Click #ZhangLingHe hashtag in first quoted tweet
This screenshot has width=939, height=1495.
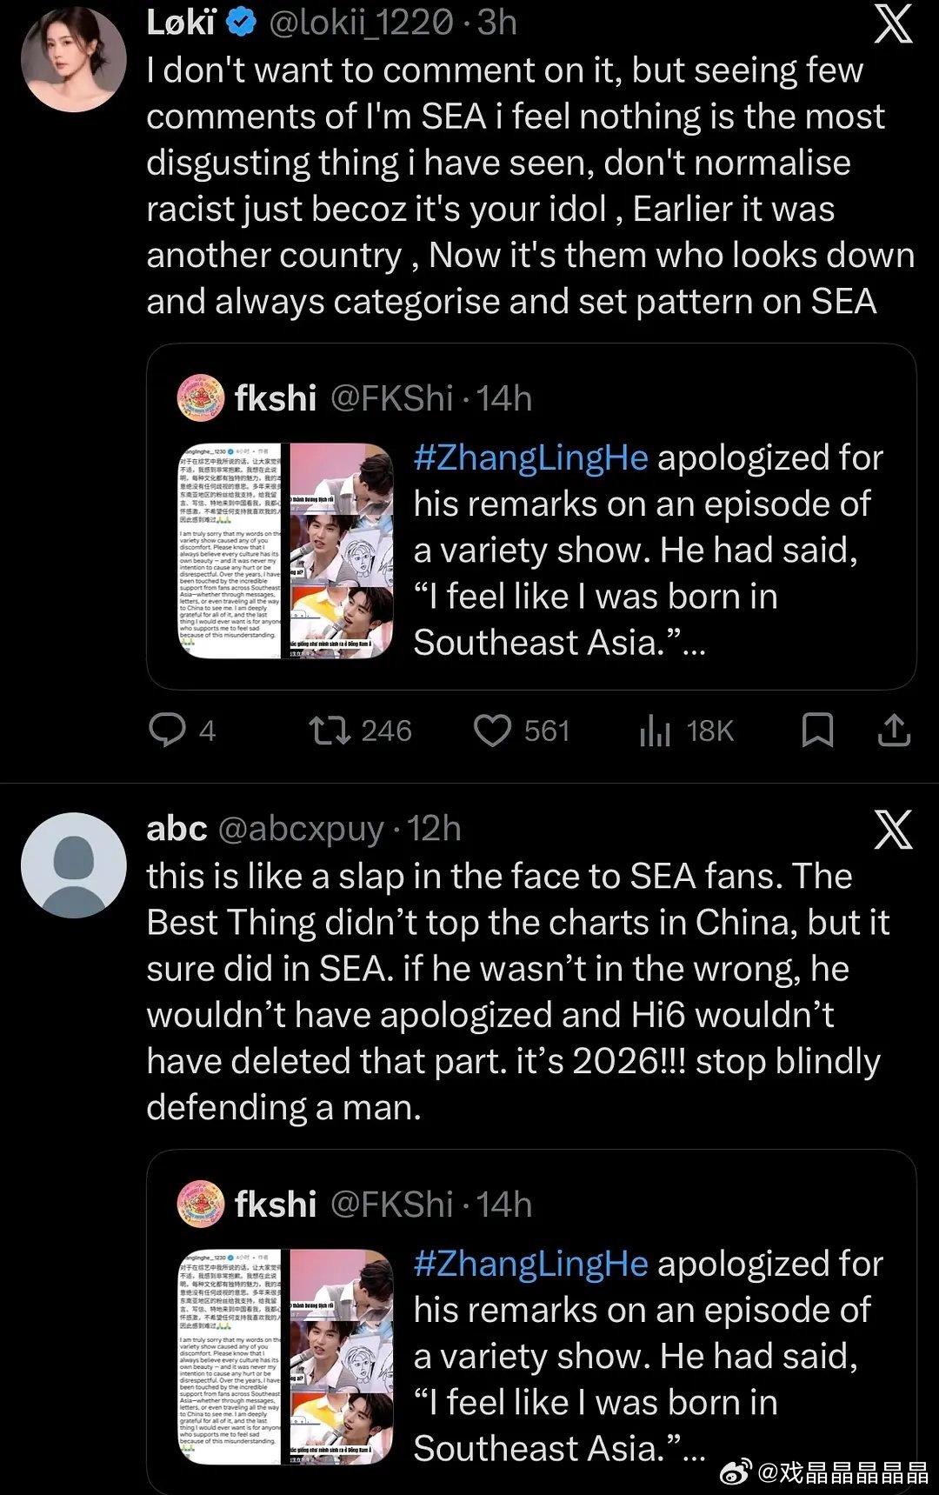point(531,457)
